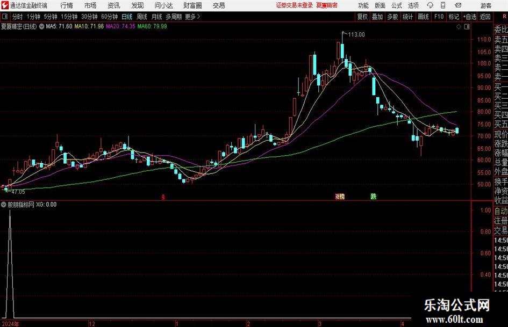Click the 自动 button in side panel
The image size is (508, 327).
[501, 211]
